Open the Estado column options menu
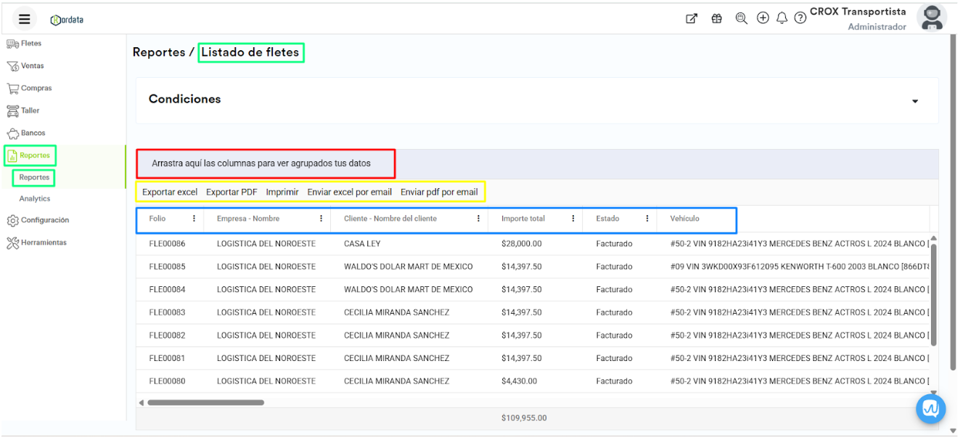The width and height of the screenshot is (963, 438). [x=647, y=219]
